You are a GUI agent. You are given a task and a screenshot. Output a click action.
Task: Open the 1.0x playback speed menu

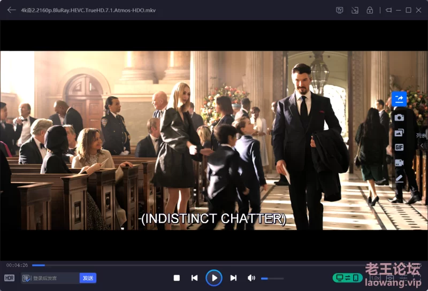376,278
